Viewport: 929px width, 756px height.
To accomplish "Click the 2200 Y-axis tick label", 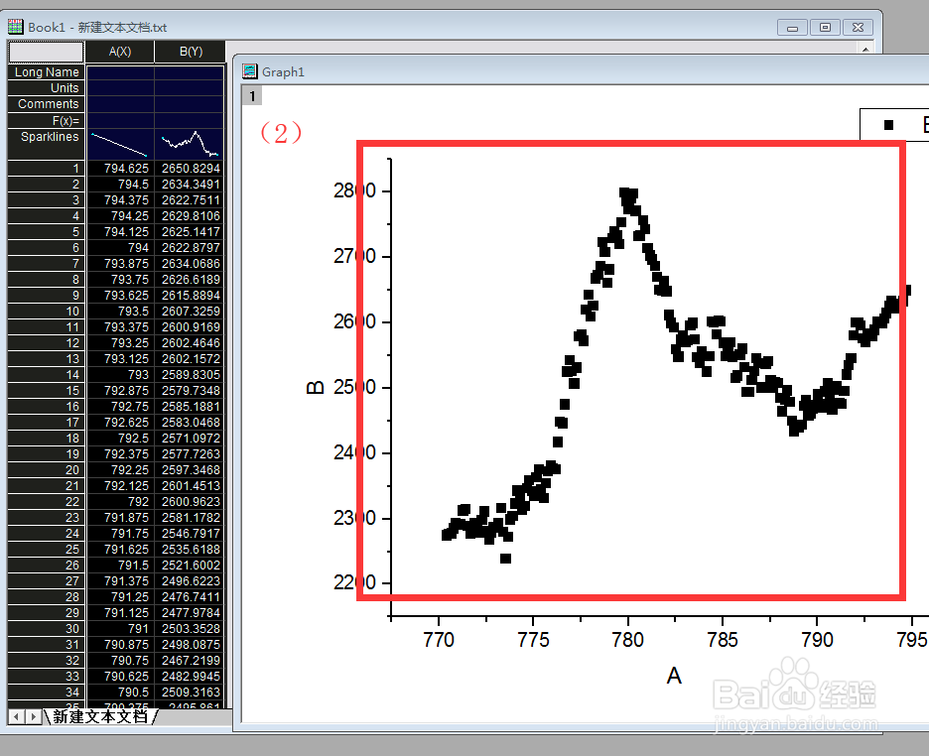I will [x=354, y=583].
